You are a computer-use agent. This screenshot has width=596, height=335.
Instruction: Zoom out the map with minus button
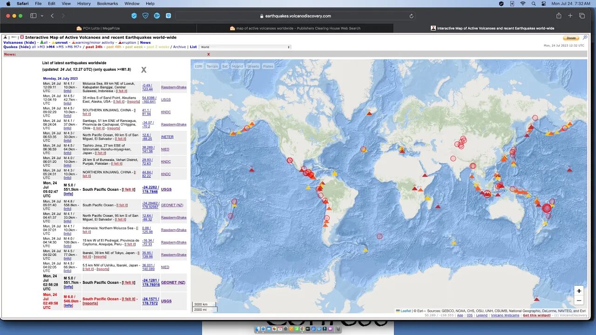point(579,300)
